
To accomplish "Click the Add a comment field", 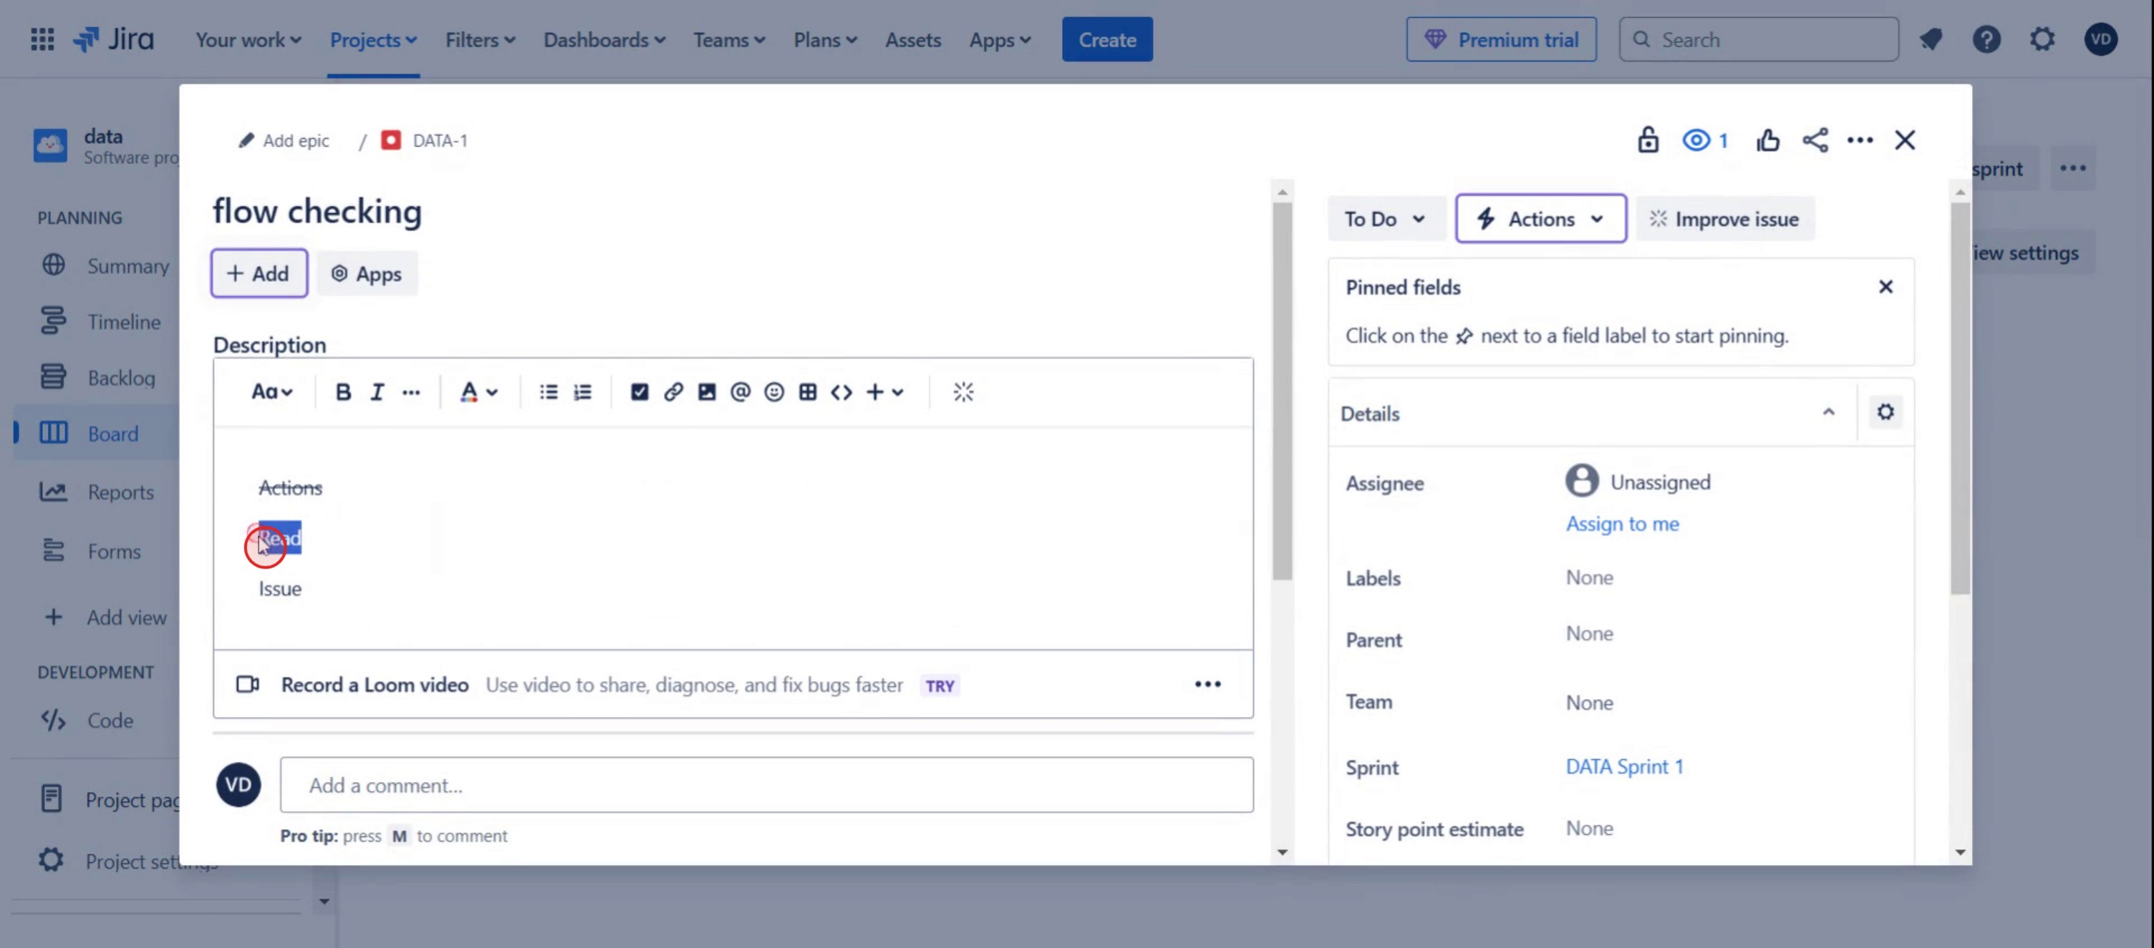I will tap(766, 785).
